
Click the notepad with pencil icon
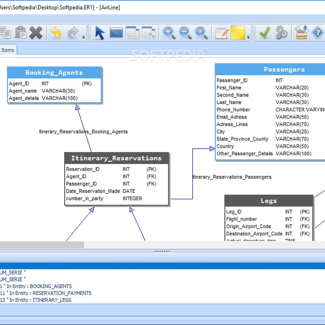click(x=222, y=33)
